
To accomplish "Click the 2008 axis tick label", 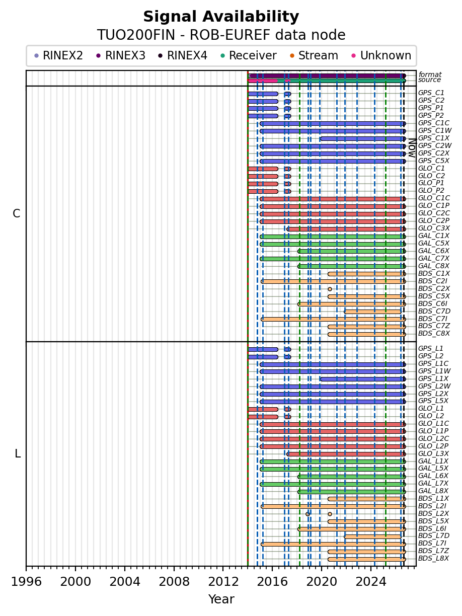I will (174, 582).
